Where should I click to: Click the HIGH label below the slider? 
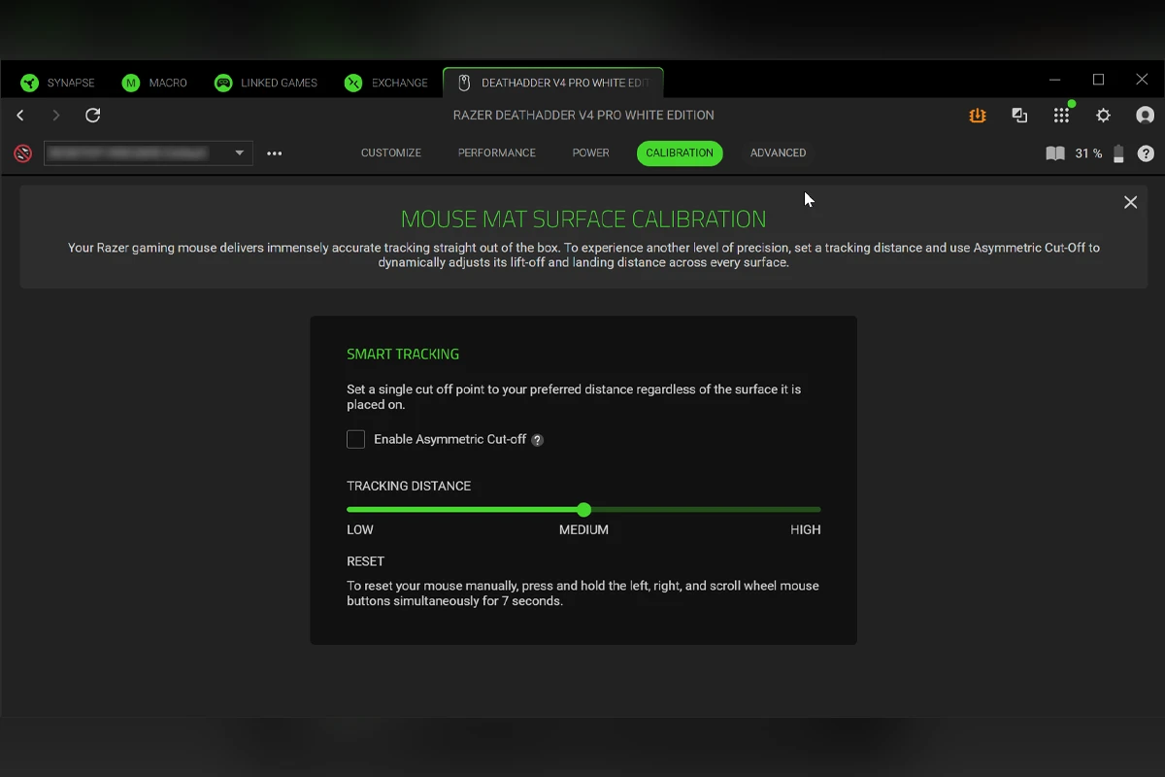click(806, 530)
